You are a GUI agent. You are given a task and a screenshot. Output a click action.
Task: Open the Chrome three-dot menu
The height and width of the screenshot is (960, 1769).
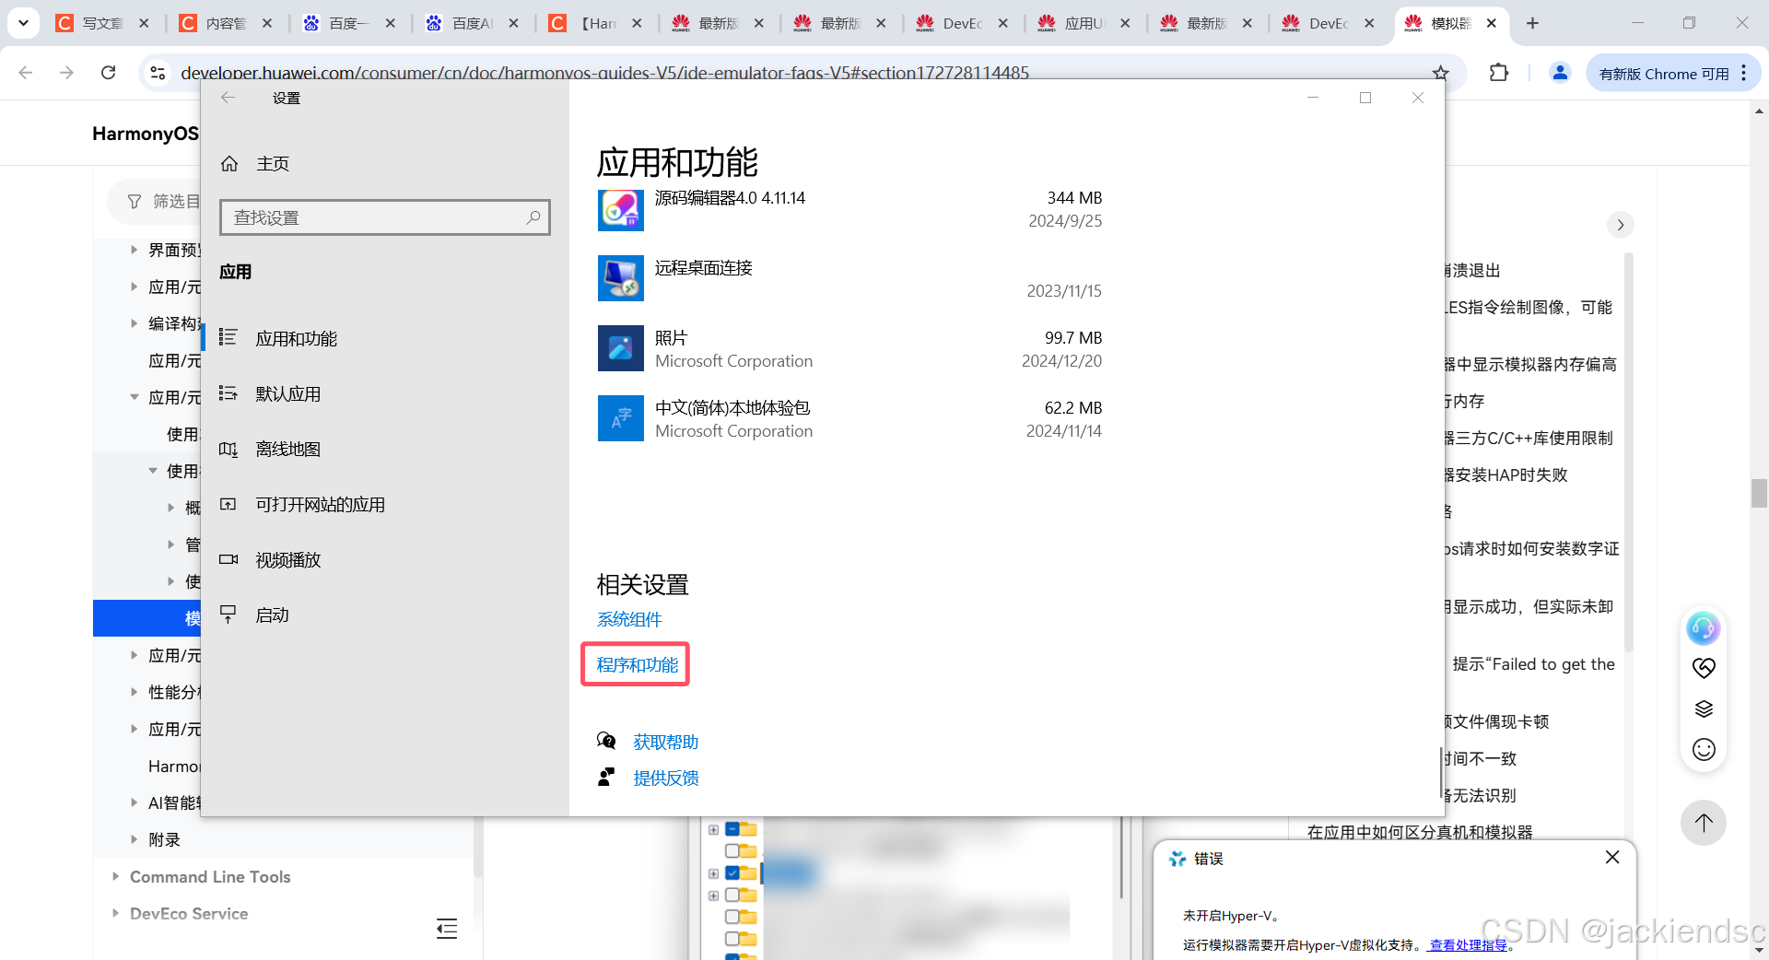(x=1744, y=73)
